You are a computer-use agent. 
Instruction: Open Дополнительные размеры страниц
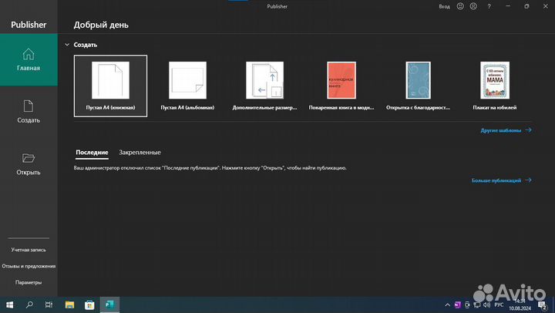[x=264, y=86]
